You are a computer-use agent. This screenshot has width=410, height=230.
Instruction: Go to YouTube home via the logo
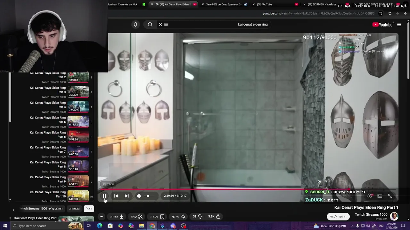pos(382,24)
